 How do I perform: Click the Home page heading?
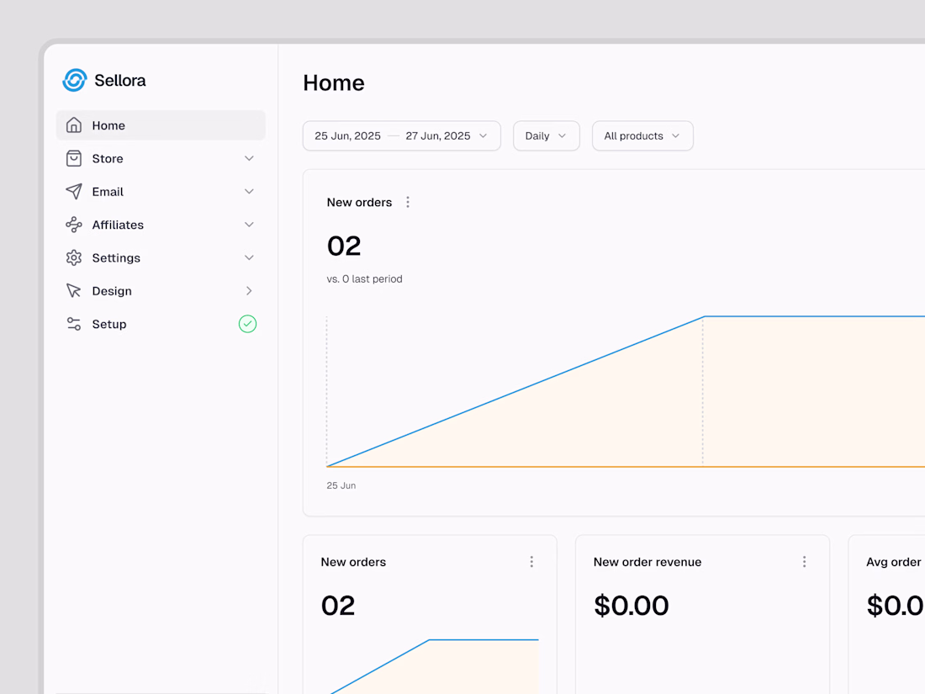pos(334,82)
